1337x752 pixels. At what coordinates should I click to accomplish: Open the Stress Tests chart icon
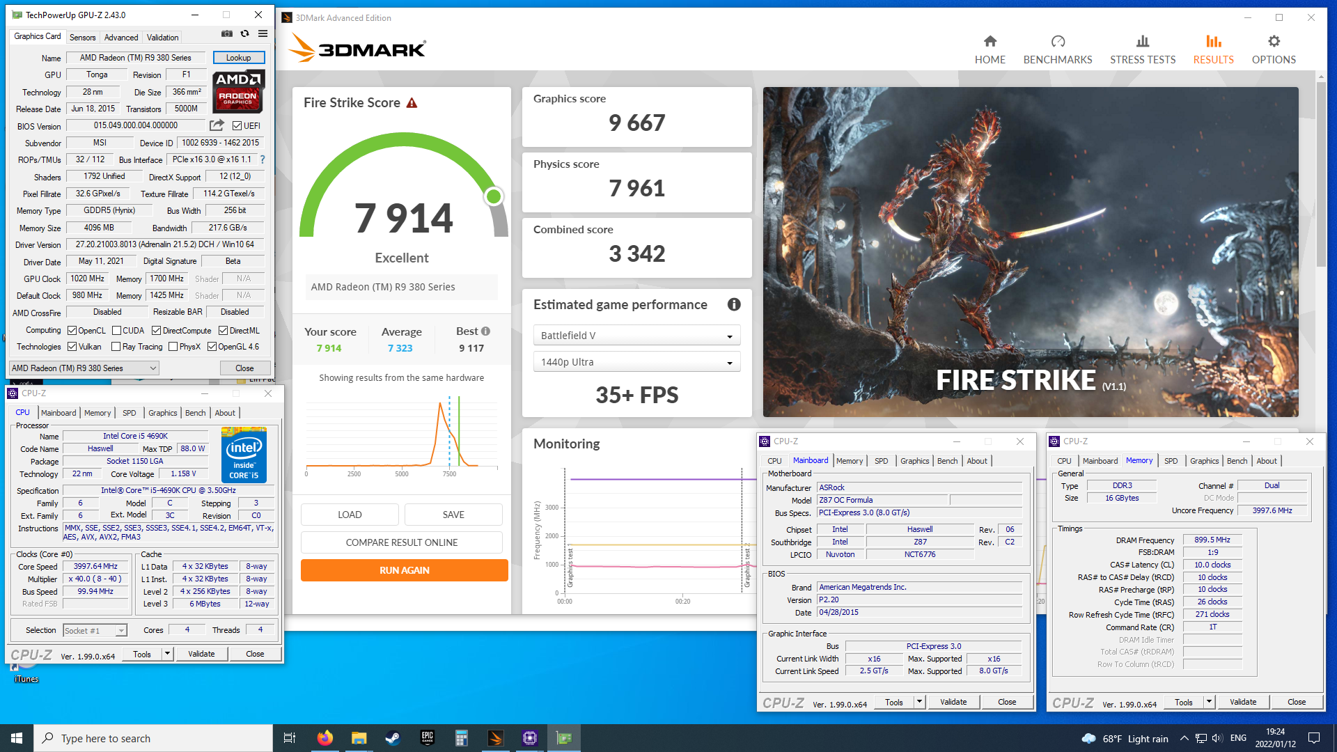point(1143,41)
